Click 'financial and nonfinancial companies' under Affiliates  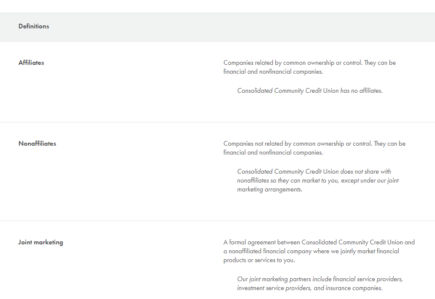(273, 72)
